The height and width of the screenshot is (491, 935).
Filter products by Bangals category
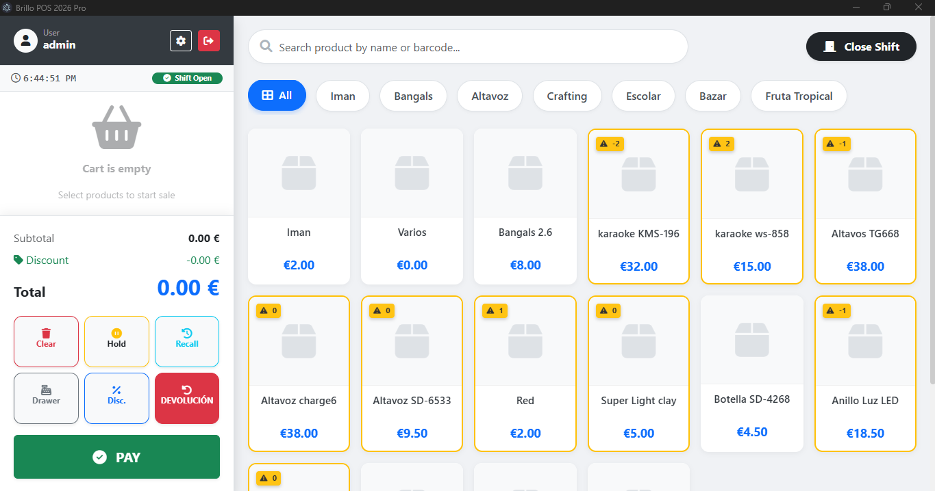pos(413,96)
